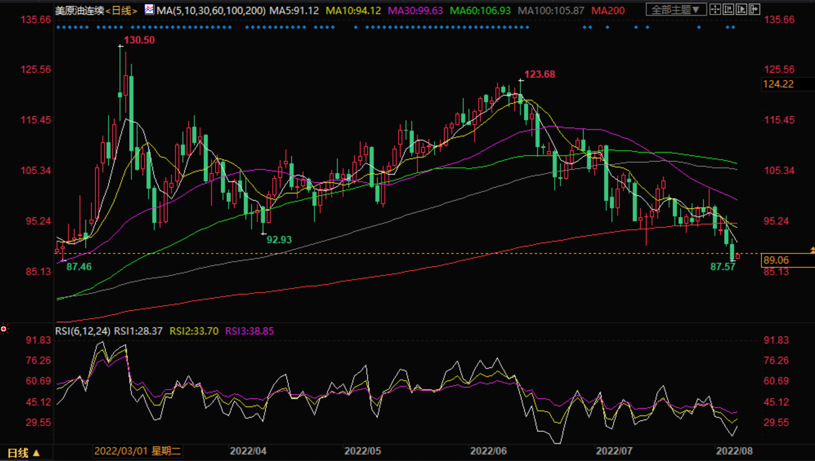
Task: Select the MA60:106.93 green legend label
Action: click(480, 10)
